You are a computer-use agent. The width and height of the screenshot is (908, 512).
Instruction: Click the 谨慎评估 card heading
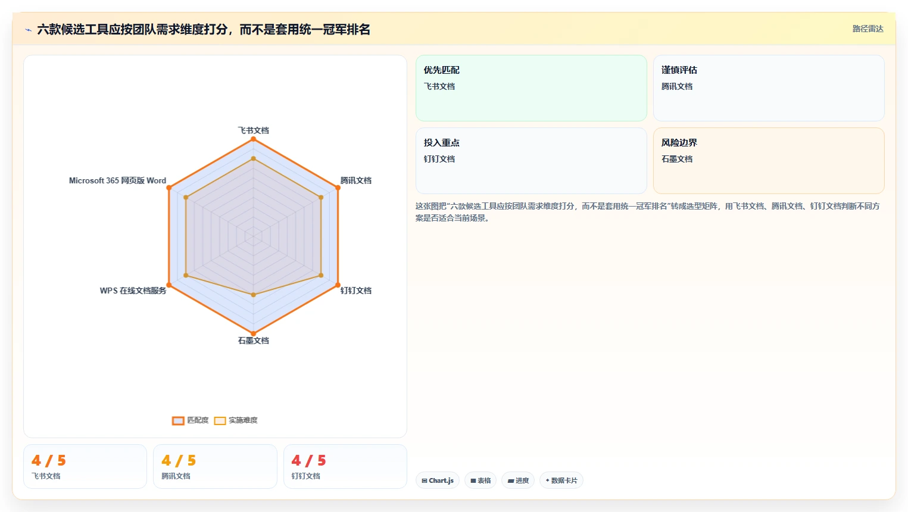[679, 70]
